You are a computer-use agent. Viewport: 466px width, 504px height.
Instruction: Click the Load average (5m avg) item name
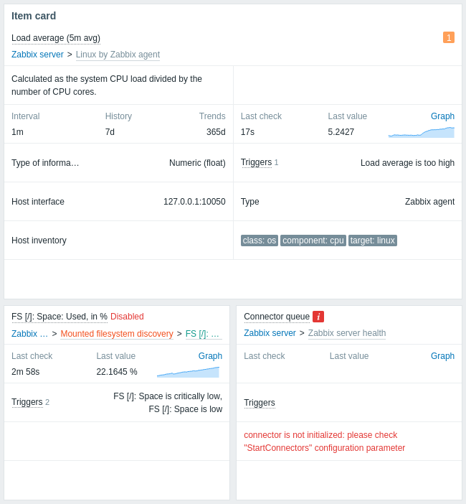click(x=56, y=38)
